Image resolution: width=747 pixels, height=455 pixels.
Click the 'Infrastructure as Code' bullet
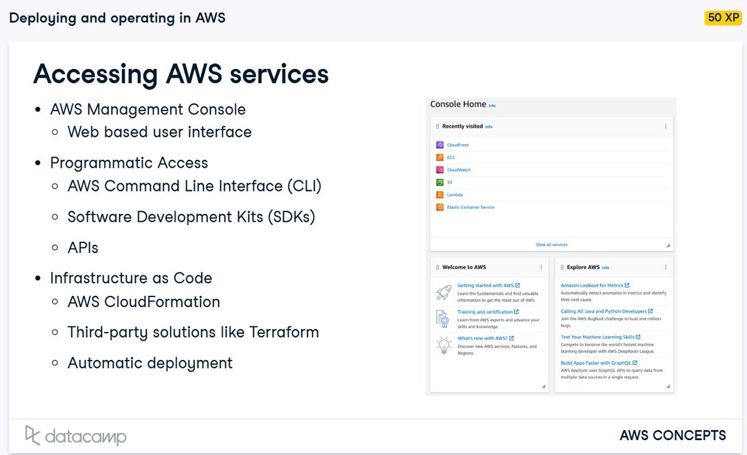[131, 278]
